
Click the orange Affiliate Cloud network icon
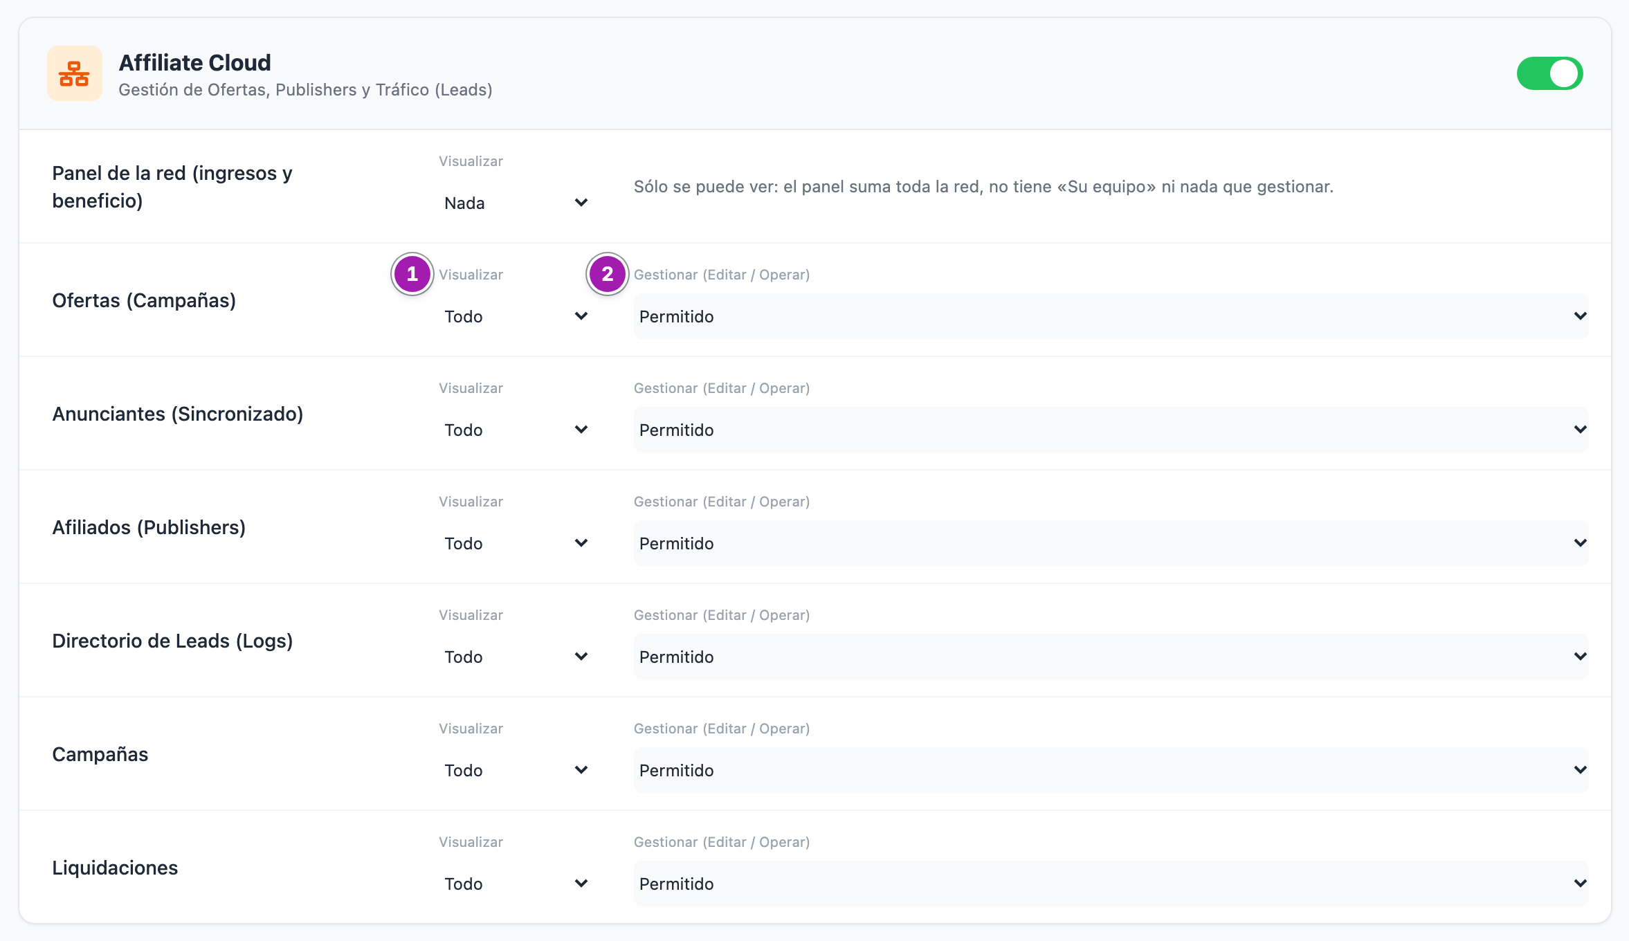(x=75, y=73)
